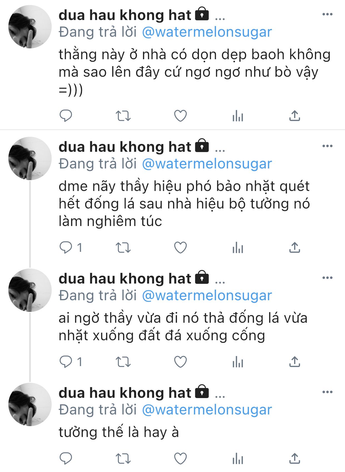The height and width of the screenshot is (472, 345).
Task: Open 'dua hau khong hat' profile from second tweet
Action: (125, 147)
